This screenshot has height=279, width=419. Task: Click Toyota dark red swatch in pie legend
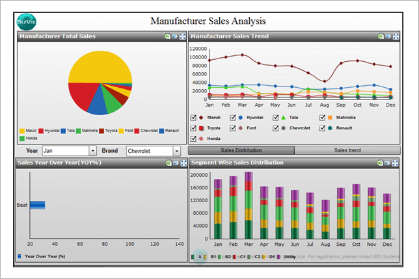[101, 131]
